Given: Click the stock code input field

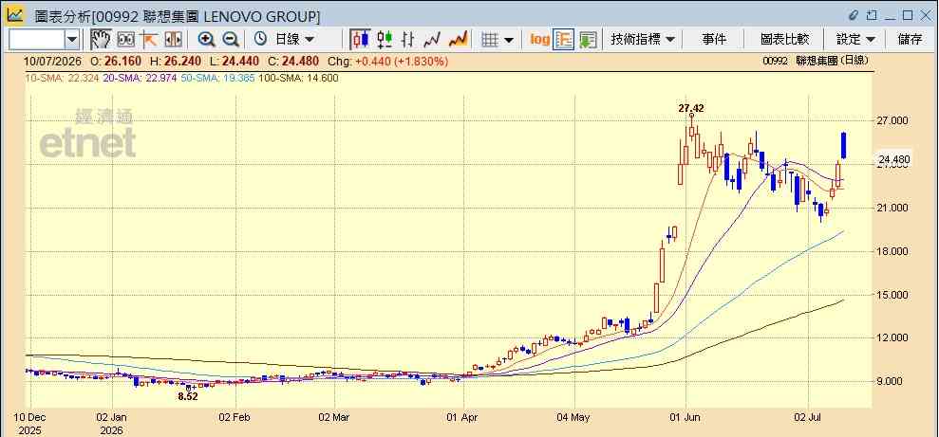Looking at the screenshot, I should (x=36, y=40).
